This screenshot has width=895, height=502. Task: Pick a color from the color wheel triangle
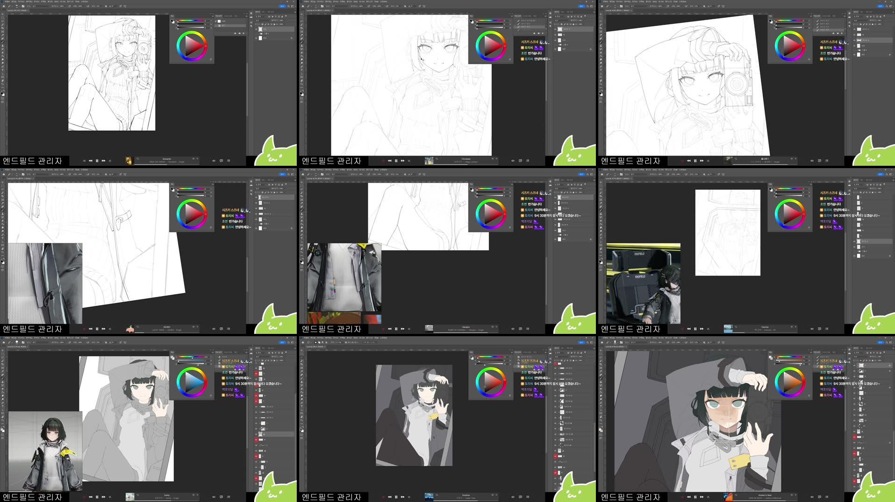(x=191, y=45)
